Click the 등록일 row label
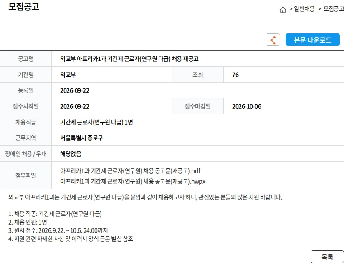The height and width of the screenshot is (263, 344). pyautogui.click(x=25, y=90)
